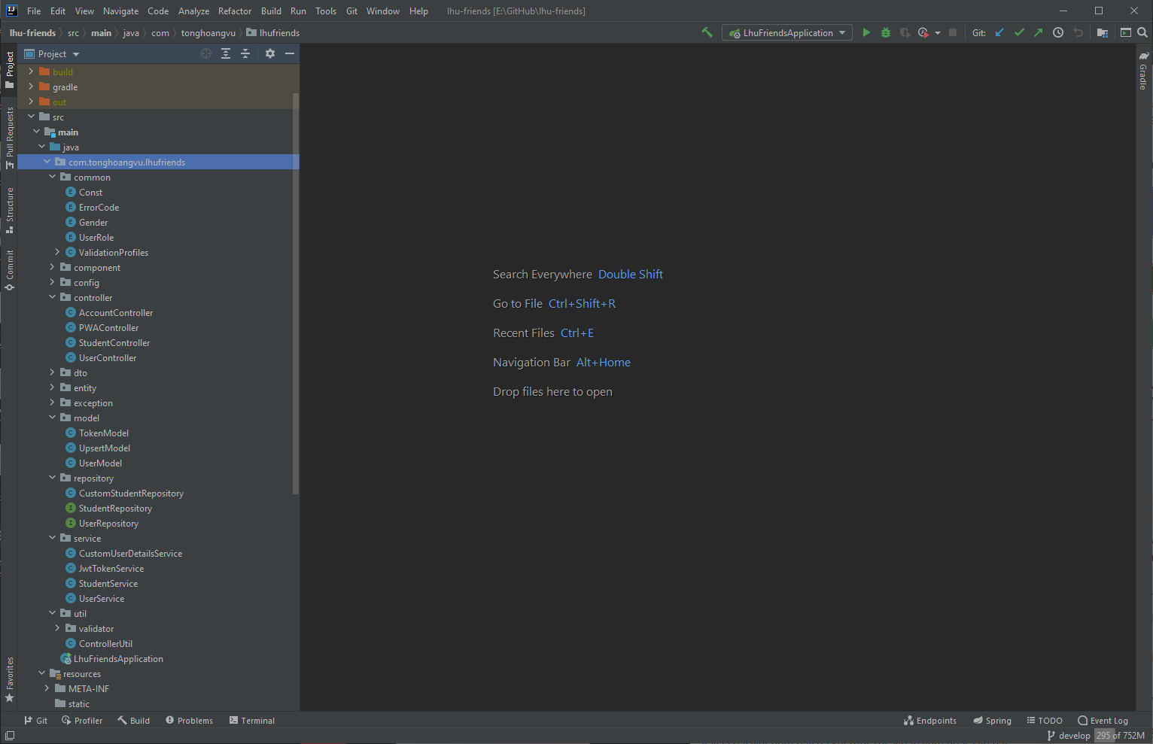Collapse the controller package folder

[52, 297]
